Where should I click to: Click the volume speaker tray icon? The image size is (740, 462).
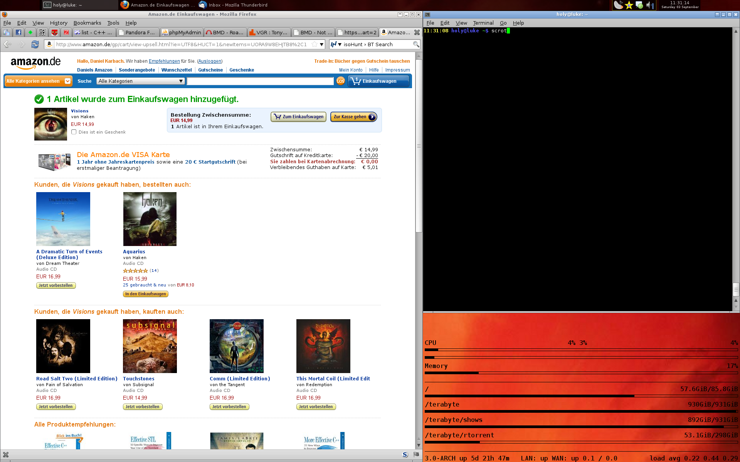point(650,5)
